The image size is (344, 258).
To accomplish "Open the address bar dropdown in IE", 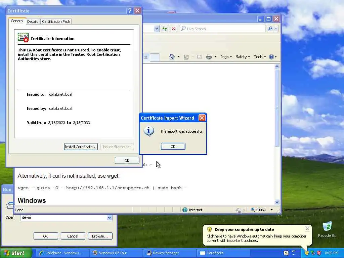I will (x=157, y=29).
